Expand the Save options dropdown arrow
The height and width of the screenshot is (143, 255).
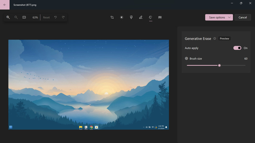tap(229, 17)
